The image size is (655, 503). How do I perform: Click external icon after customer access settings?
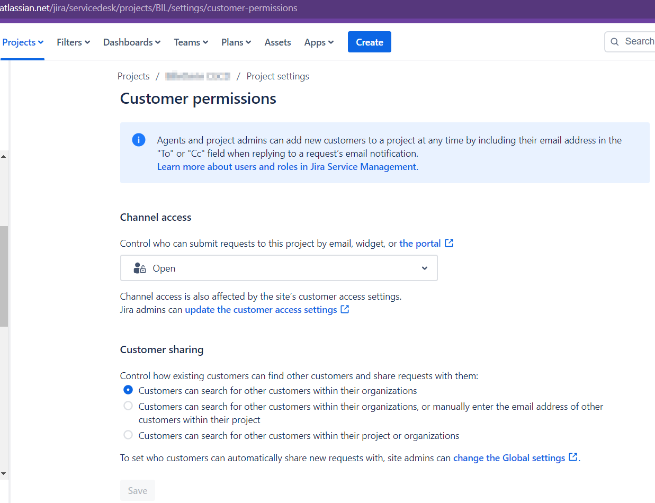345,309
